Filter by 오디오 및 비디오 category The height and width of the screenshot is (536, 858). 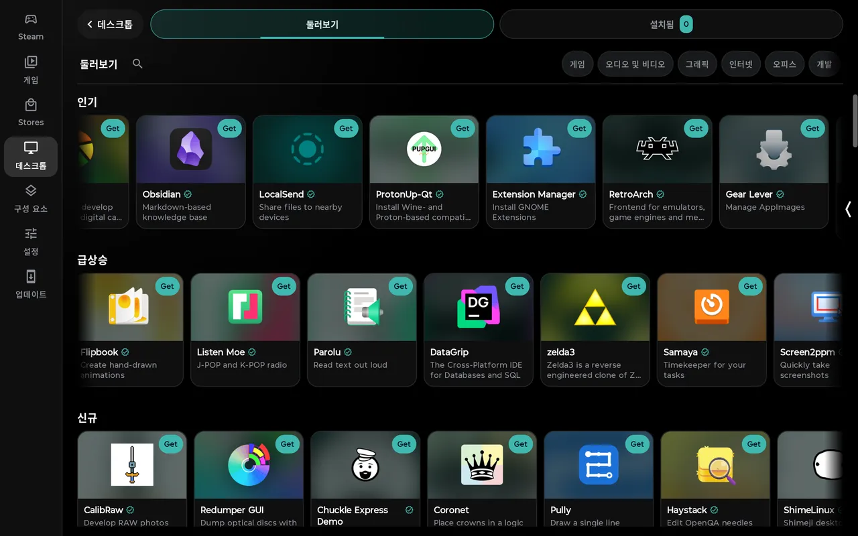[x=635, y=64]
